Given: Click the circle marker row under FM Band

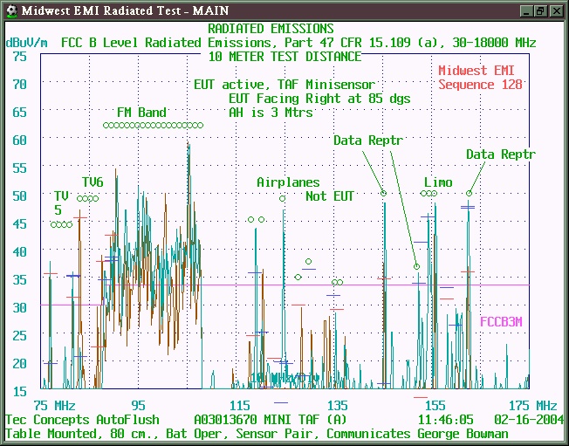Looking at the screenshot, I should pos(153,126).
